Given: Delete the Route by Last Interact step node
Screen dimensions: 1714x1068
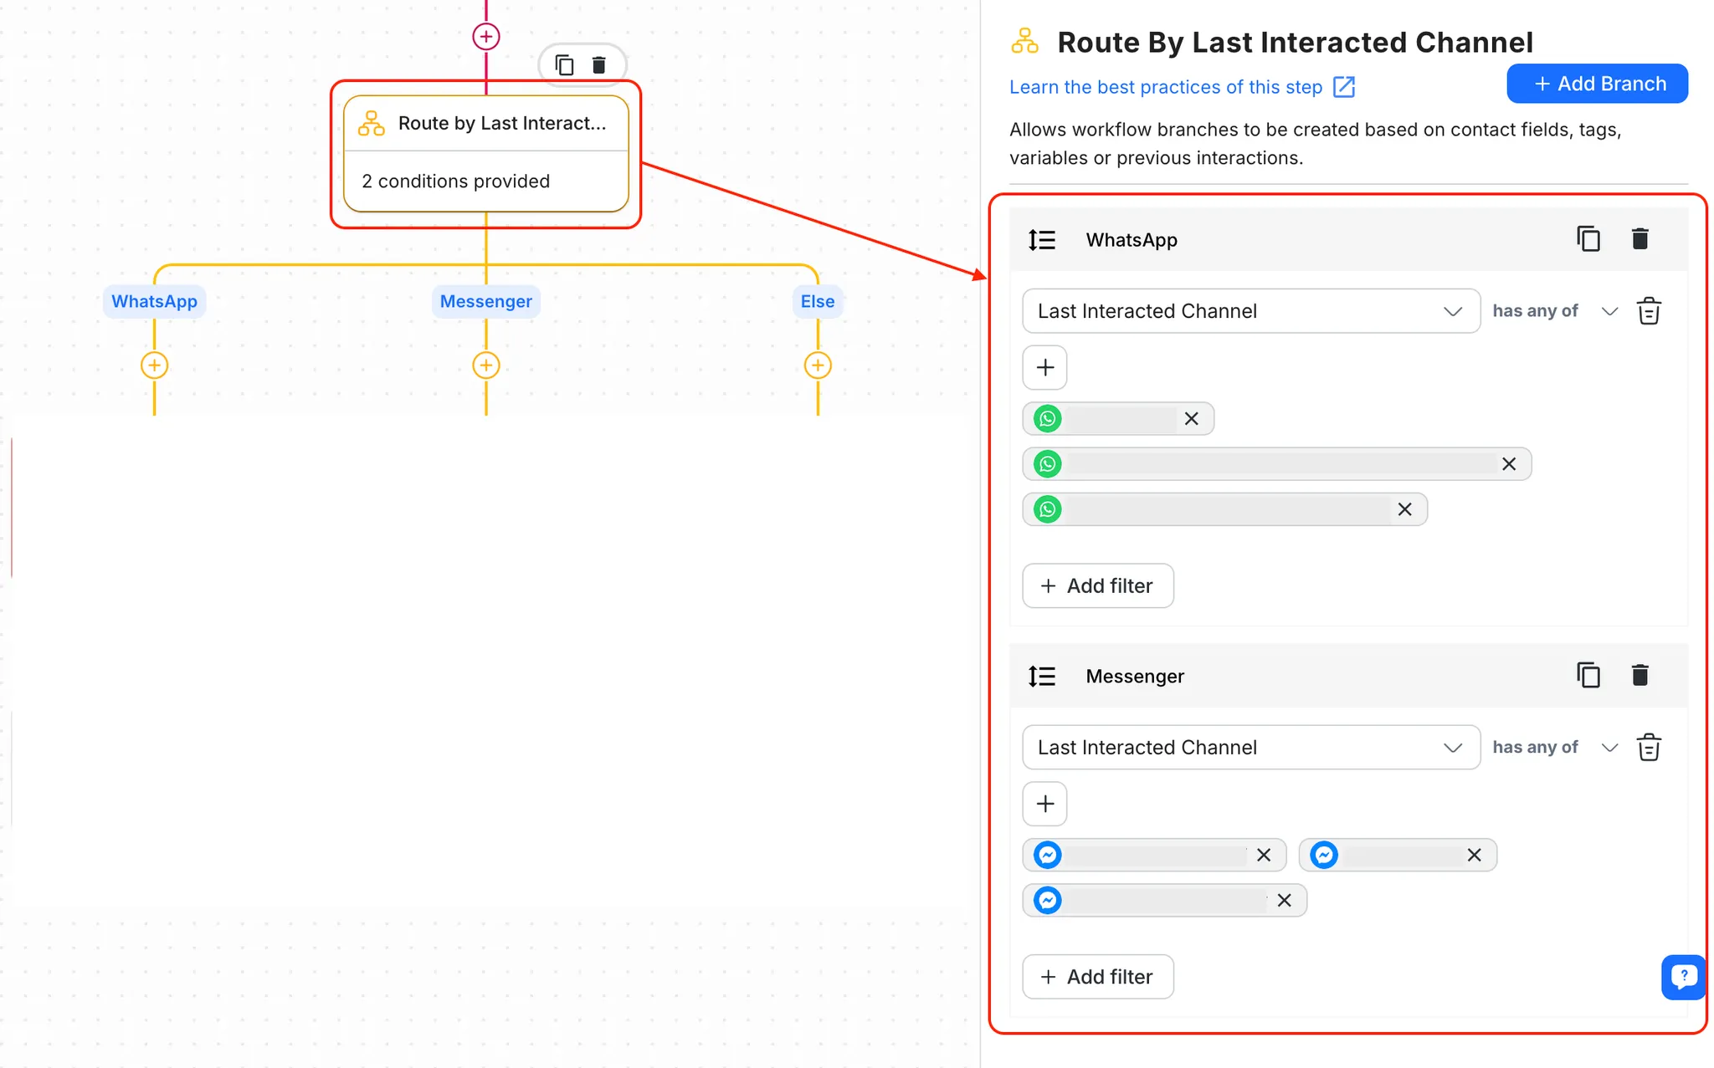Looking at the screenshot, I should click(x=599, y=65).
